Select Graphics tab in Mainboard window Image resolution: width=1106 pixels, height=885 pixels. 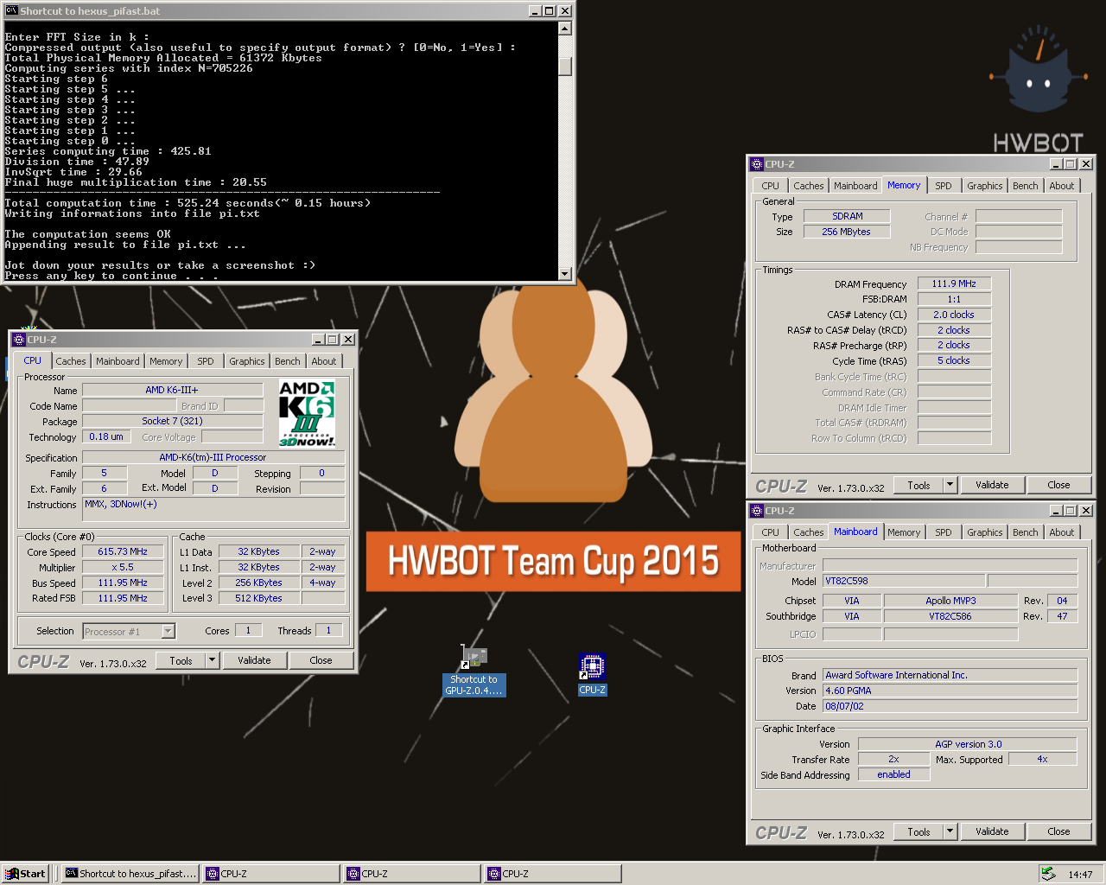click(985, 532)
